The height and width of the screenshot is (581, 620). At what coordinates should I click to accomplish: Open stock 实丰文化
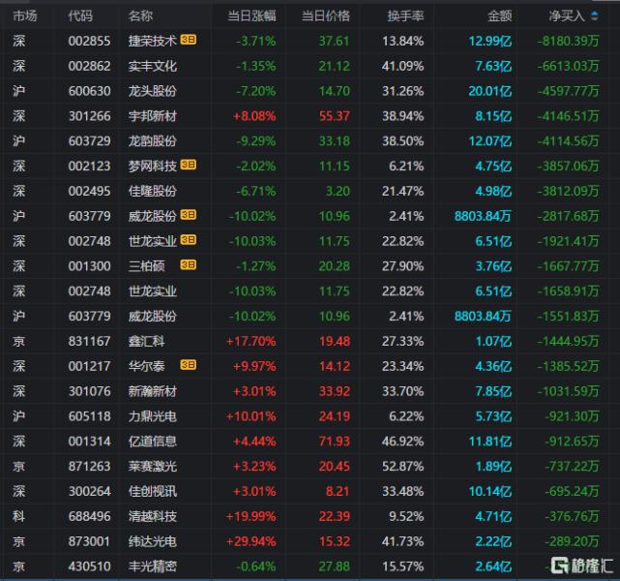click(152, 66)
